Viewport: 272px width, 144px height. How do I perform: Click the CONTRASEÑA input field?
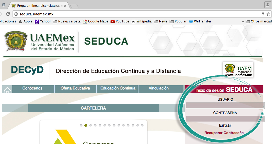pyautogui.click(x=225, y=119)
